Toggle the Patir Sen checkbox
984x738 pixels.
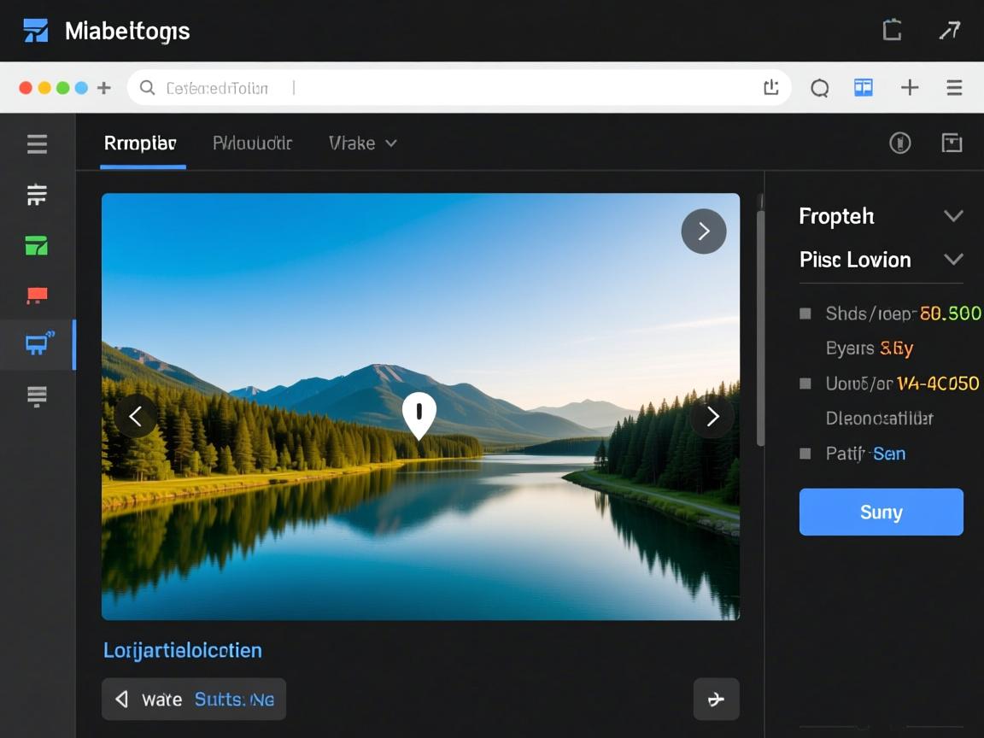click(805, 454)
